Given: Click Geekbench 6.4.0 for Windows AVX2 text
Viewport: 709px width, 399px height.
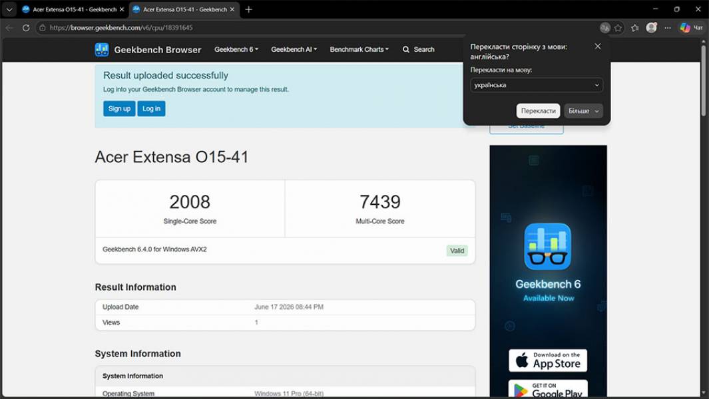Looking at the screenshot, I should [154, 249].
